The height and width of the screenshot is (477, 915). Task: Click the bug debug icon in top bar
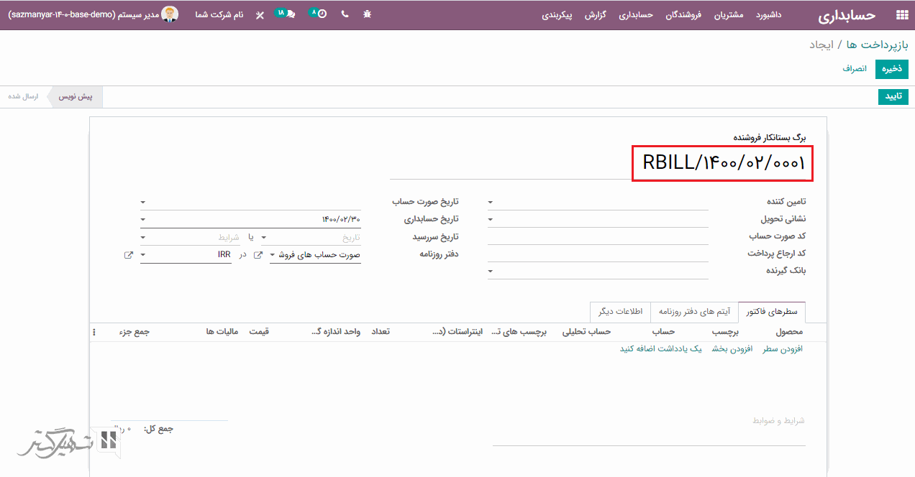click(368, 14)
